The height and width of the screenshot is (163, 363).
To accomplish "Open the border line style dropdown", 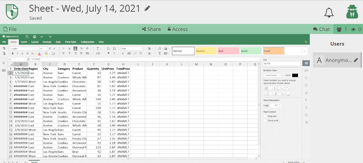I will (272, 76).
